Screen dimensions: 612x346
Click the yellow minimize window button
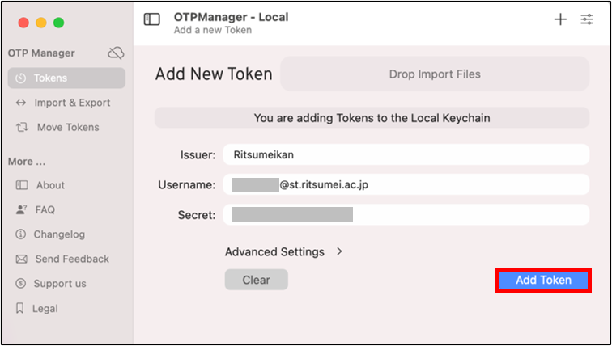tap(41, 23)
